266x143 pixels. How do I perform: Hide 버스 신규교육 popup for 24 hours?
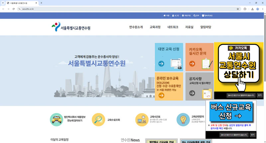234,135
